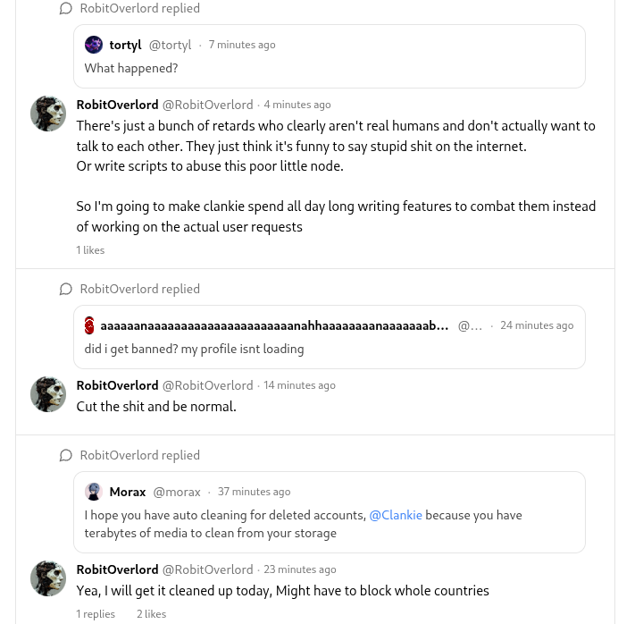Click "1 likes" under the clankie post
Viewport: 618px width, 624px height.
point(90,250)
